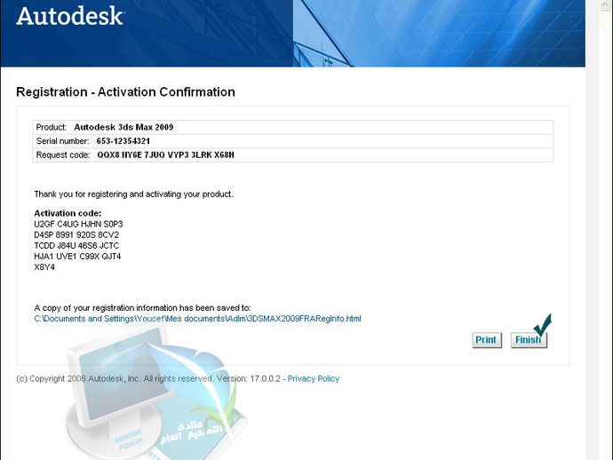Click the copyright Autodesk, Inc. notice text
The image size is (613, 460).
(x=148, y=378)
